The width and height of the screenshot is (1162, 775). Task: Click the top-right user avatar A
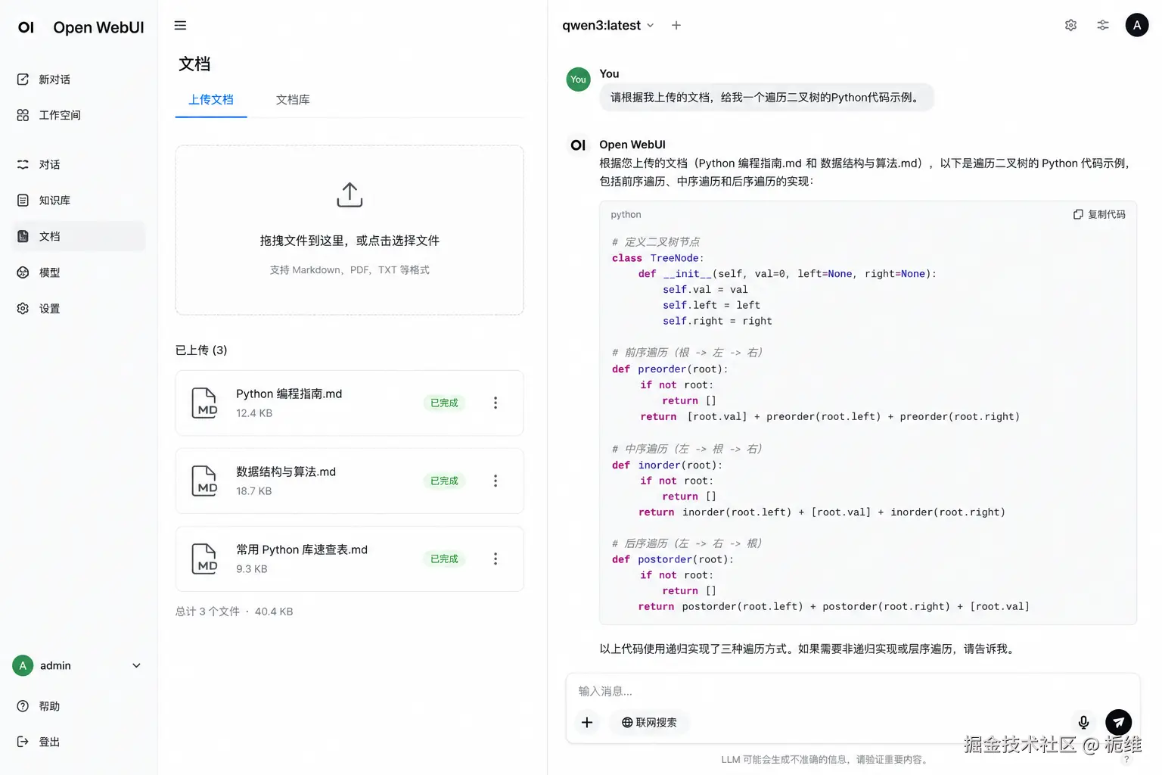1137,25
